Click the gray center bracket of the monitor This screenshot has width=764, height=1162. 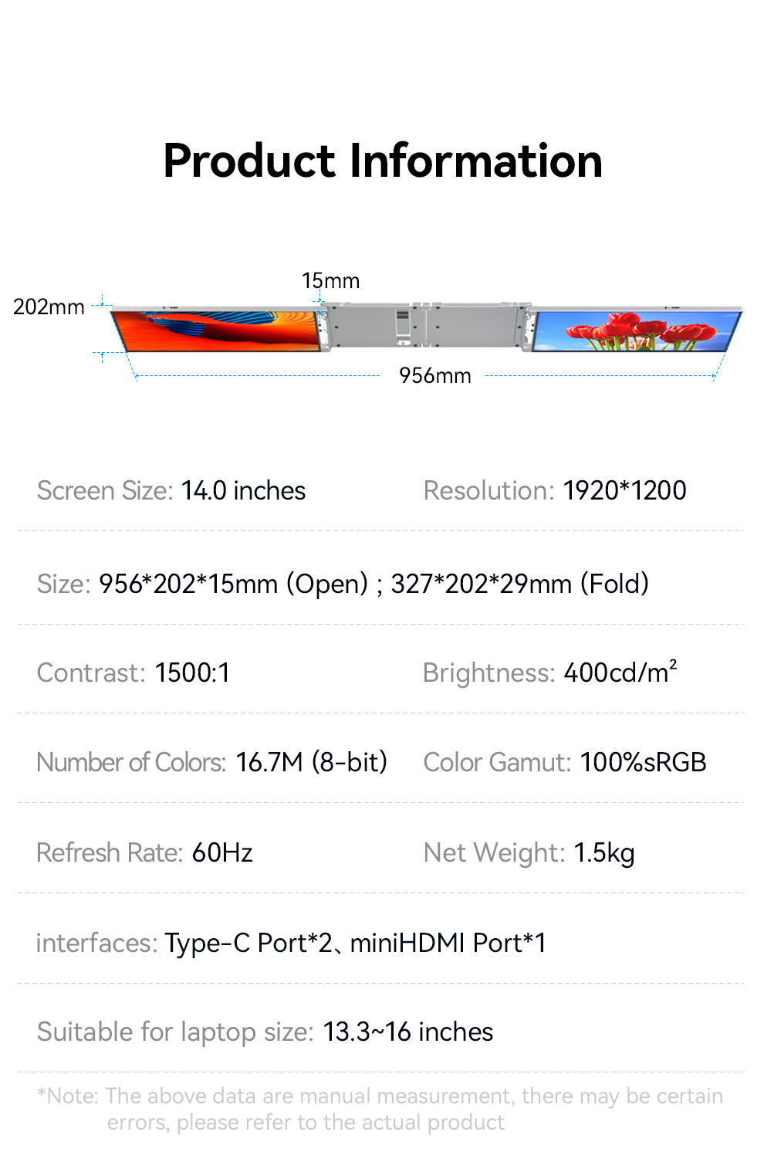(424, 324)
